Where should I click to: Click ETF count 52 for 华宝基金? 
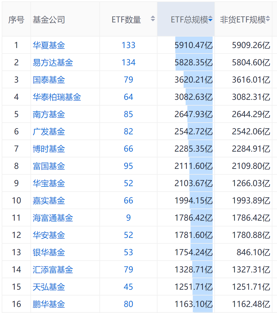click(128, 183)
